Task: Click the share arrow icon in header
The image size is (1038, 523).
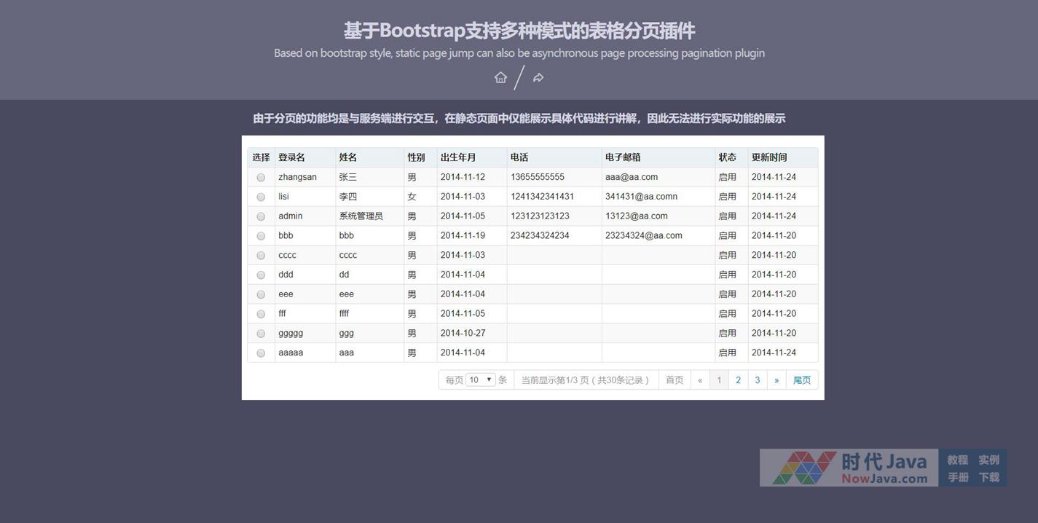Action: [x=538, y=78]
